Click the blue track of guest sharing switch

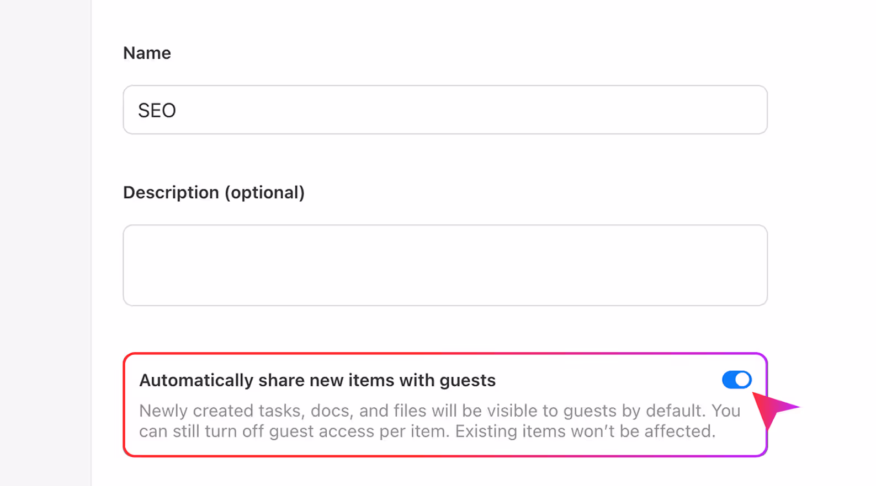coord(729,380)
